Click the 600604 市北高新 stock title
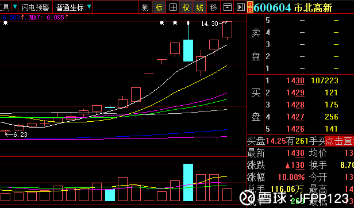The image size is (354, 208). pos(293,8)
